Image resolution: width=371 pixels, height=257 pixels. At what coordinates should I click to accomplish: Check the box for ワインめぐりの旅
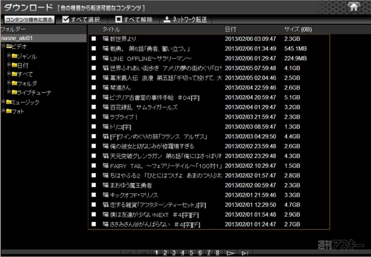tap(94, 136)
